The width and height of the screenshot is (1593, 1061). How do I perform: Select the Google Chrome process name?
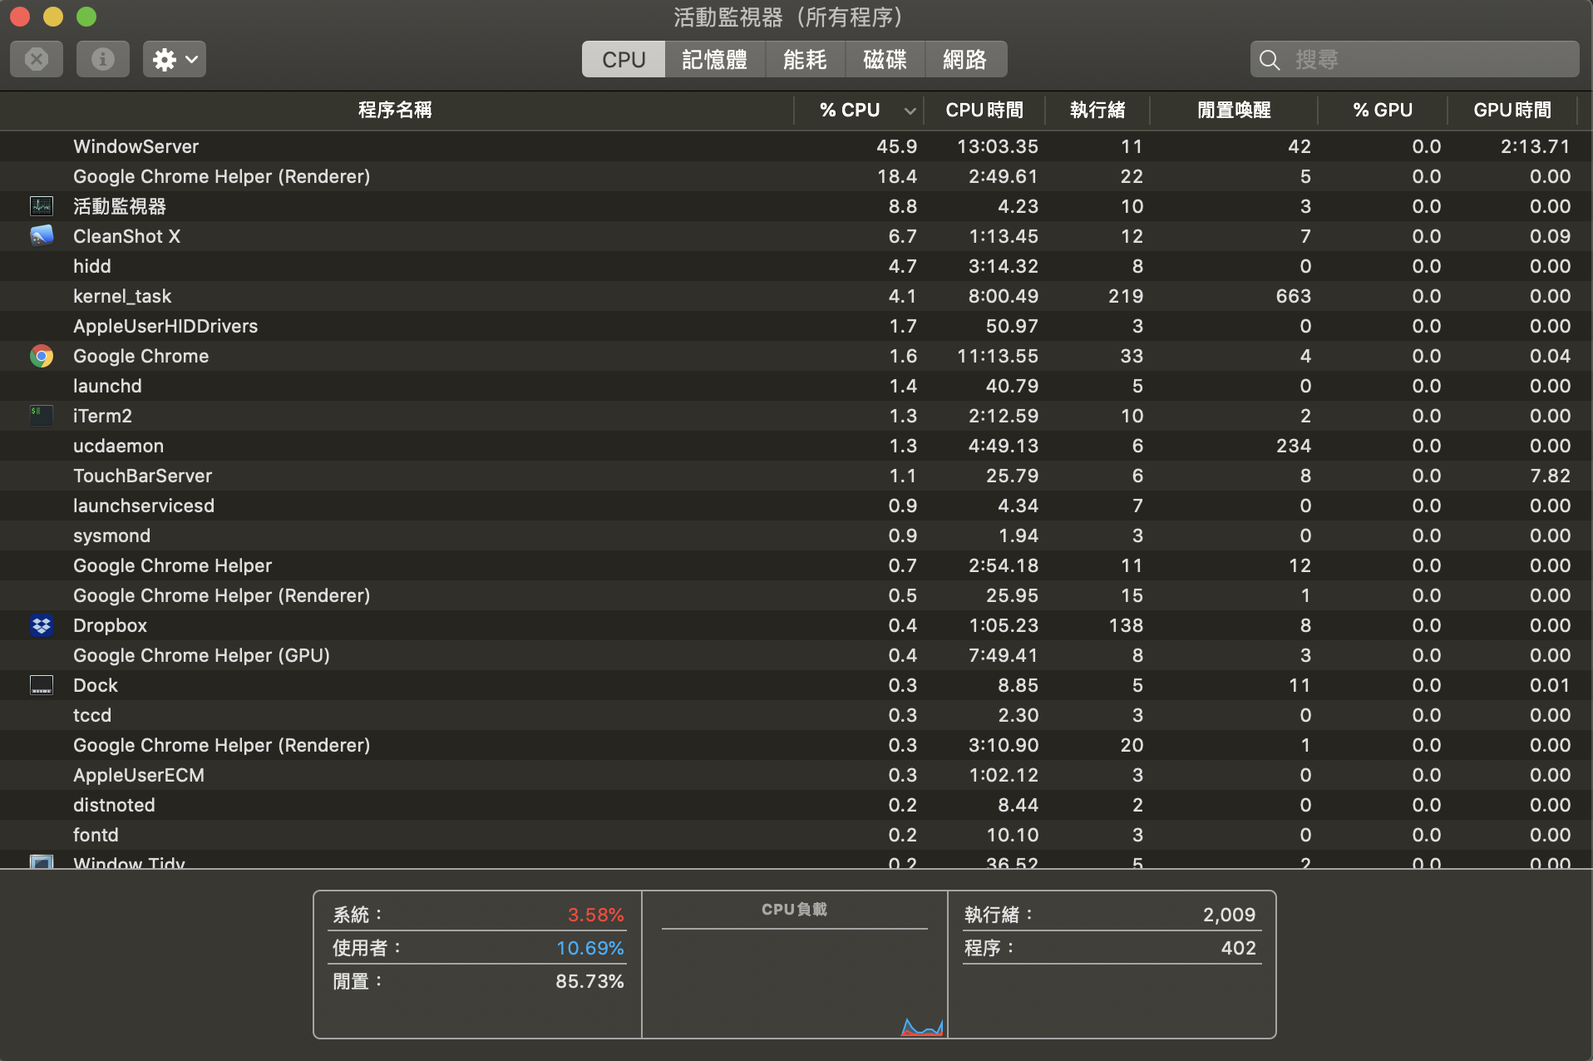pos(141,356)
